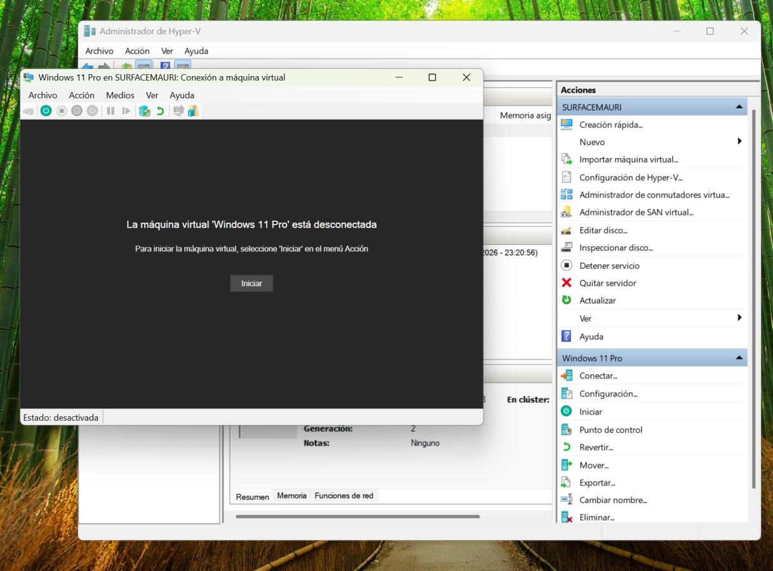Click the Checkpoint icon in VM toolbar

[145, 111]
